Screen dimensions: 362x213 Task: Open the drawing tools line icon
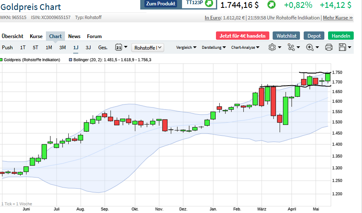pyautogui.click(x=292, y=47)
